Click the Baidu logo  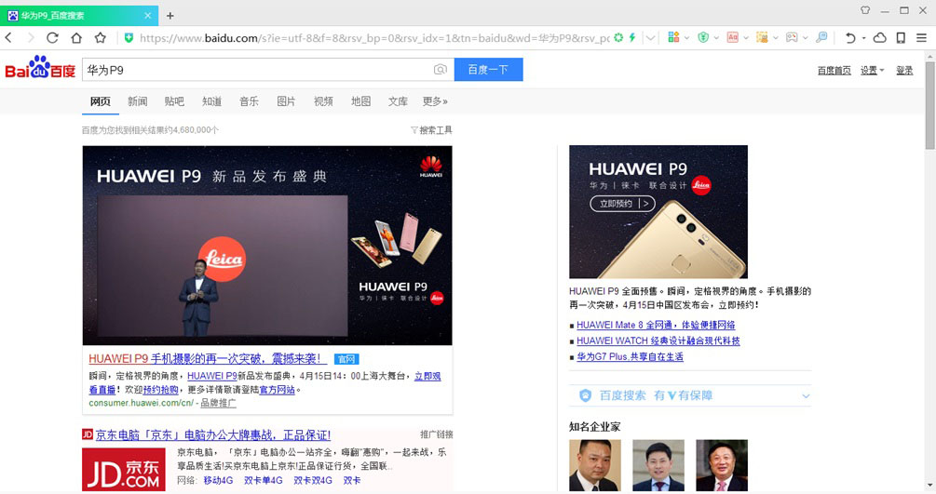40,67
